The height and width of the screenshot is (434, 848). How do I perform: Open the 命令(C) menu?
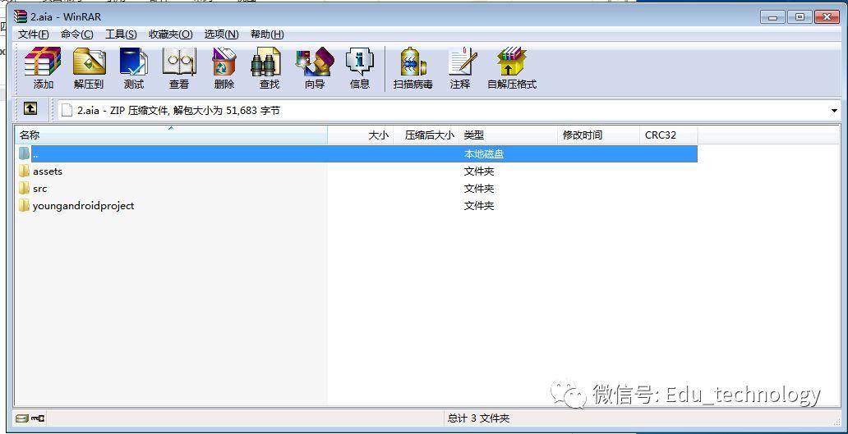(x=76, y=34)
